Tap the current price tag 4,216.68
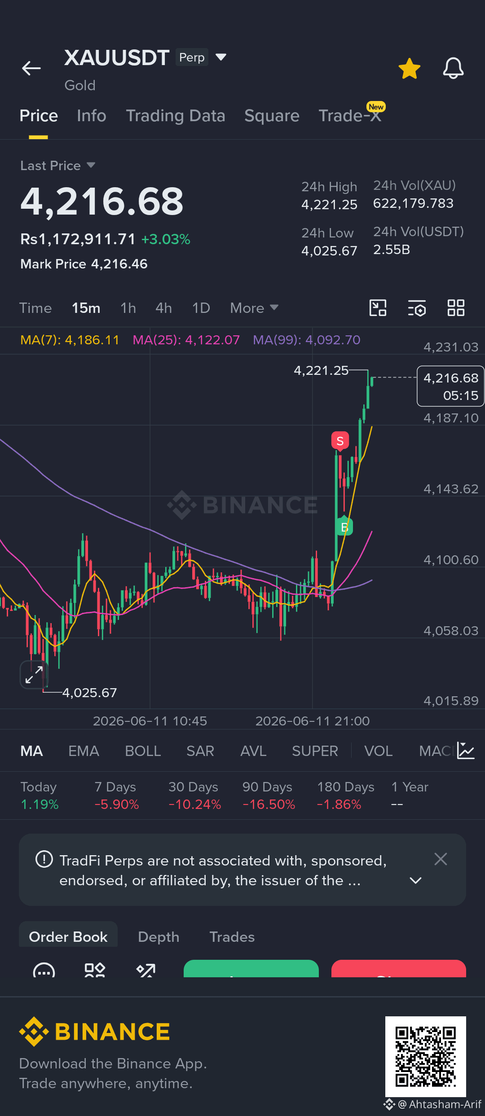Viewport: 485px width, 1116px height. pos(450,386)
